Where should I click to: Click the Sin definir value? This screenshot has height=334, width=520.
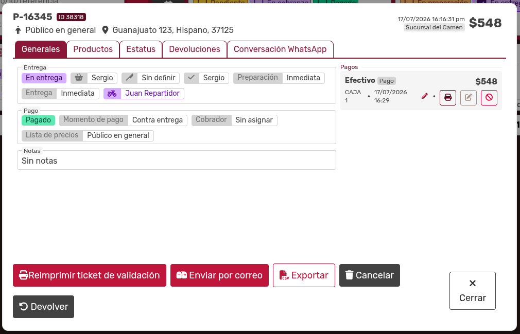click(159, 78)
